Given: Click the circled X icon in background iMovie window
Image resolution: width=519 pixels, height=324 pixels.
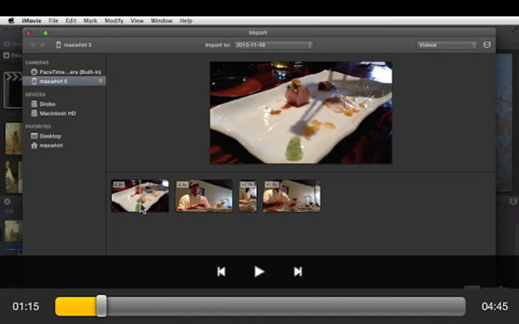Looking at the screenshot, I should click(x=7, y=202).
